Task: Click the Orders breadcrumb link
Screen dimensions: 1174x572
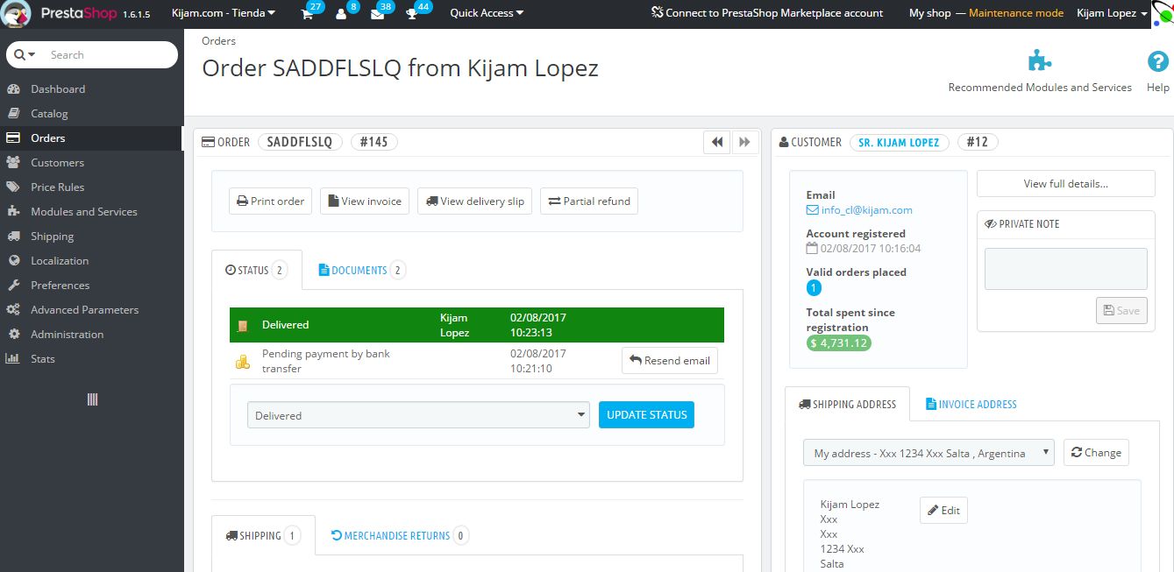Action: tap(218, 41)
